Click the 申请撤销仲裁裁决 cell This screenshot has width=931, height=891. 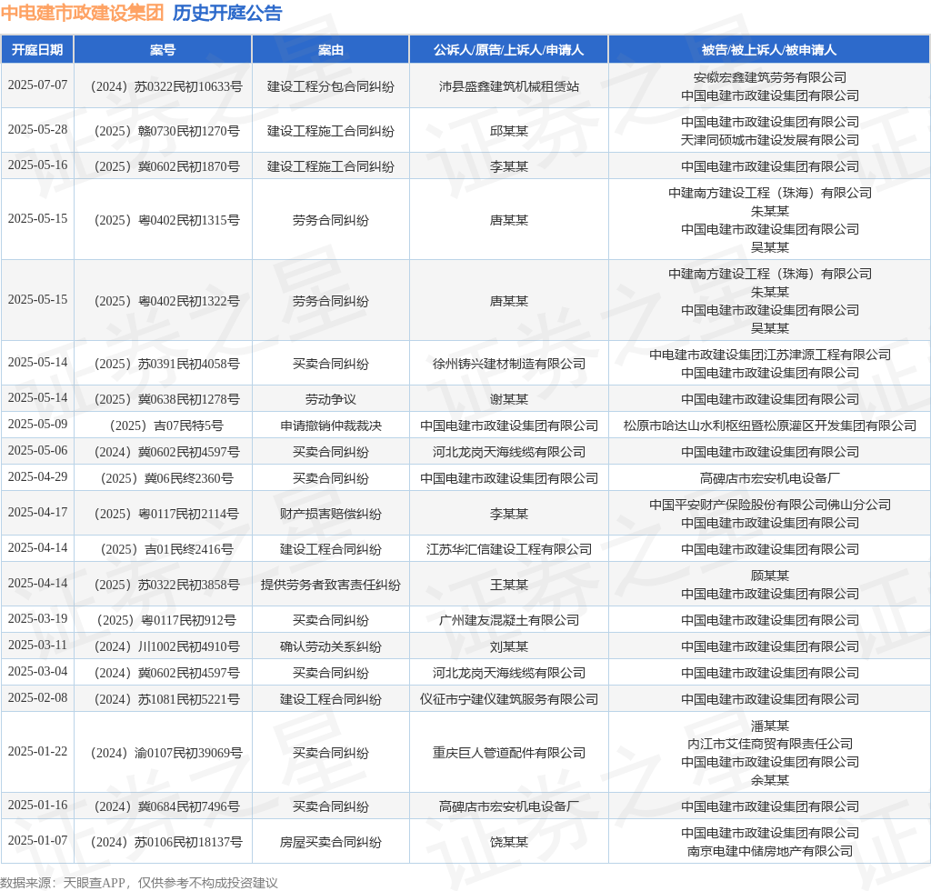[x=331, y=425]
